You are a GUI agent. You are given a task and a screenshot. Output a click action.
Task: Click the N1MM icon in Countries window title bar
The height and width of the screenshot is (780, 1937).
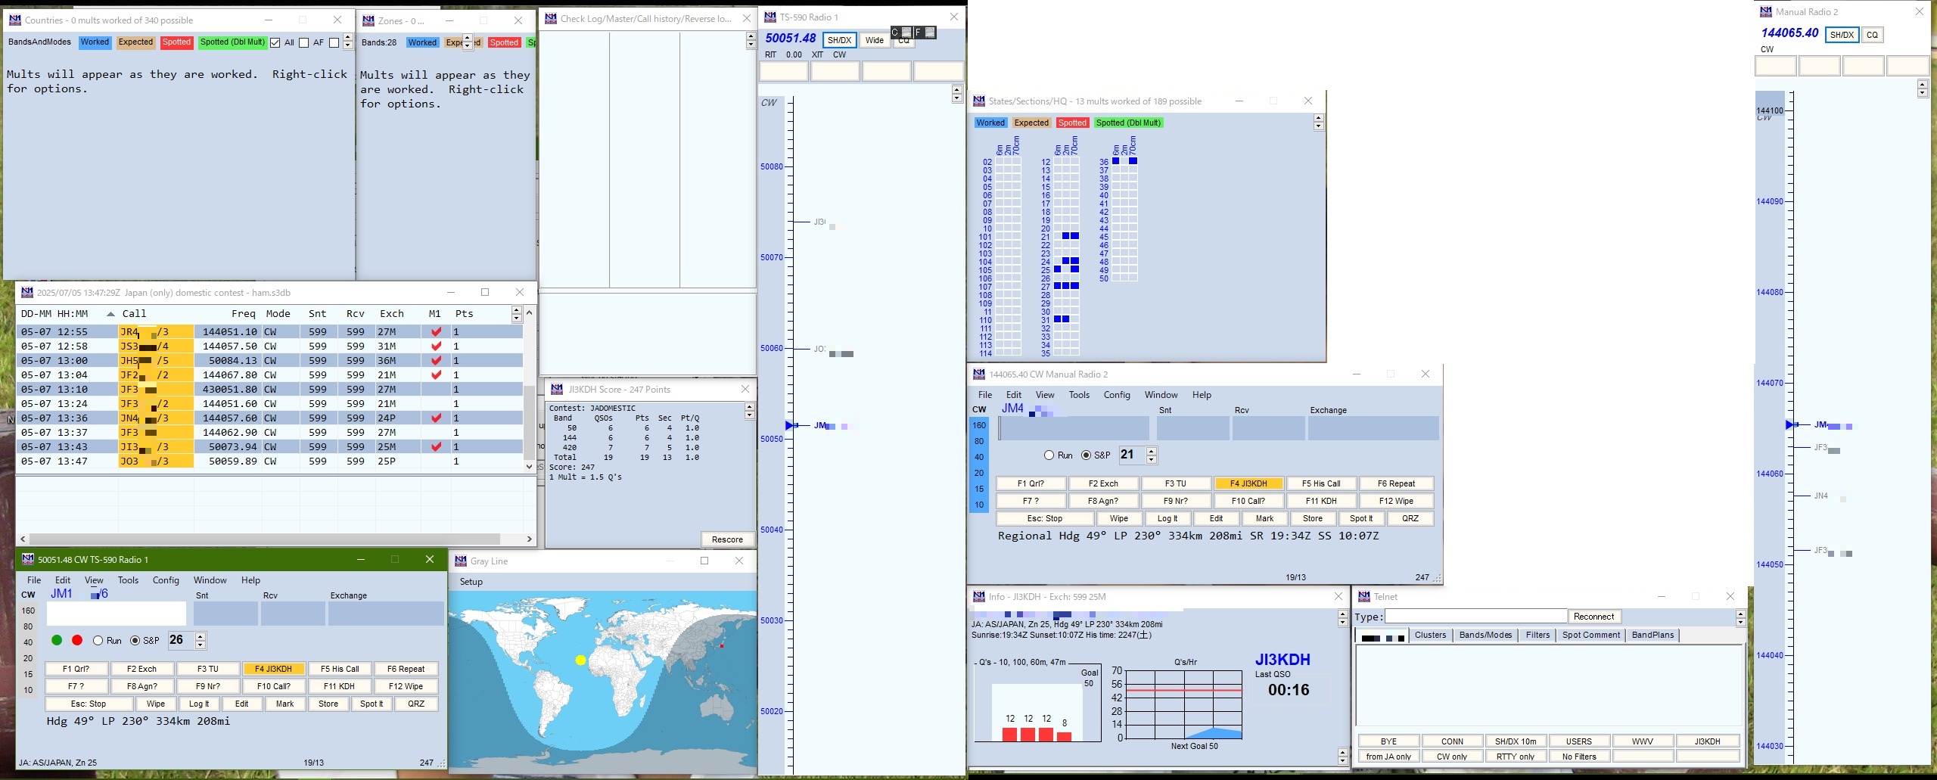tap(14, 20)
